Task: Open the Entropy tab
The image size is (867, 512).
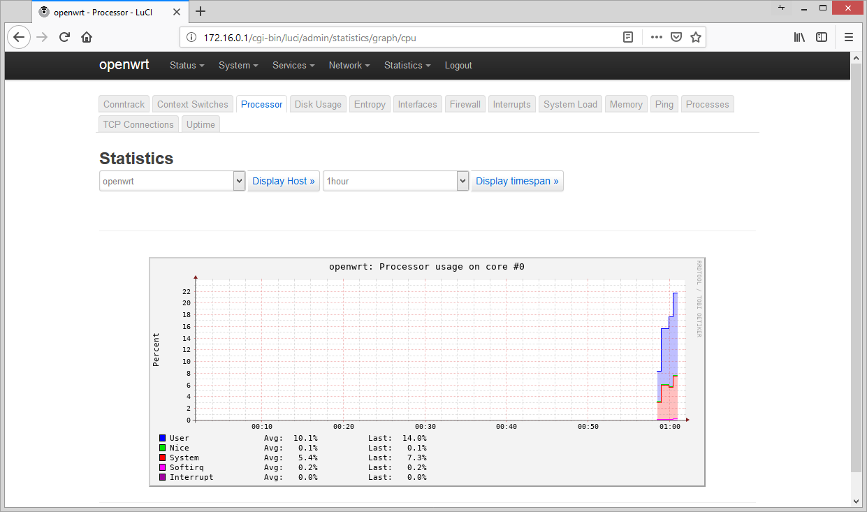Action: [x=370, y=104]
